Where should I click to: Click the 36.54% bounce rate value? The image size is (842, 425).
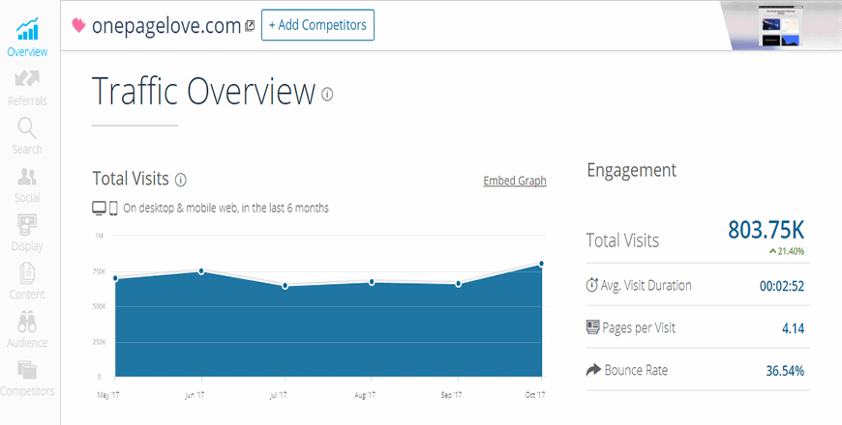pyautogui.click(x=785, y=371)
